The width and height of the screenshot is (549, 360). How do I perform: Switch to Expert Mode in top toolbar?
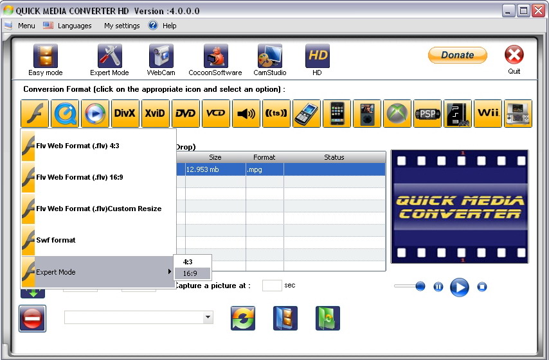pyautogui.click(x=109, y=60)
